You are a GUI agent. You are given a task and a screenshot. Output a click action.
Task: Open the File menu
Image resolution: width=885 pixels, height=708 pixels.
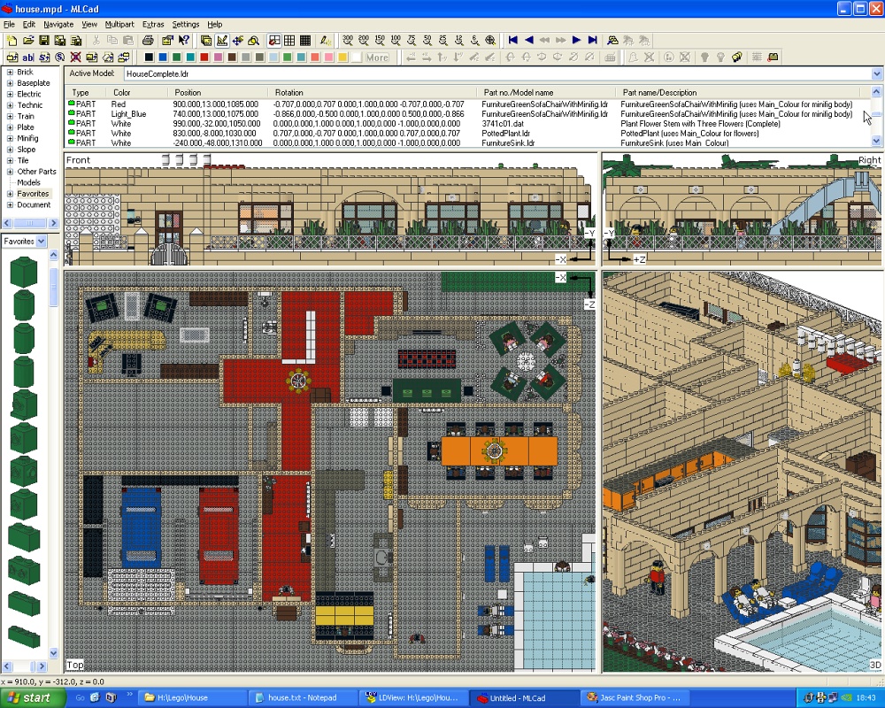9,24
